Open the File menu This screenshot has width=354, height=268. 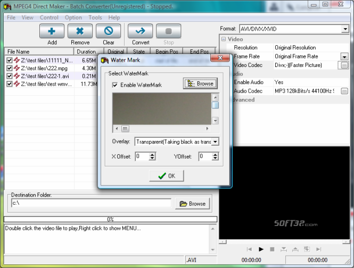11,18
